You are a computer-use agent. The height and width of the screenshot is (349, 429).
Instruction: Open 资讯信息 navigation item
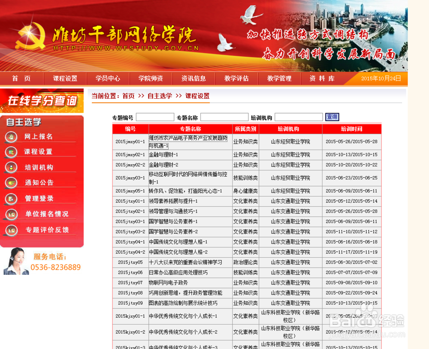pyautogui.click(x=193, y=78)
